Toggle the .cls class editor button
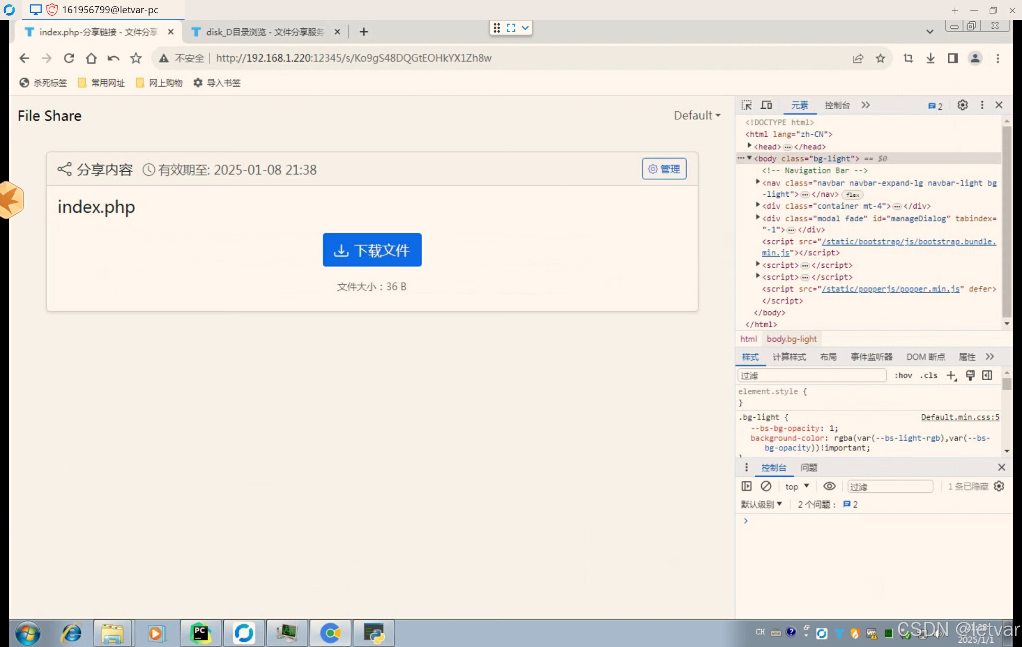 point(928,376)
